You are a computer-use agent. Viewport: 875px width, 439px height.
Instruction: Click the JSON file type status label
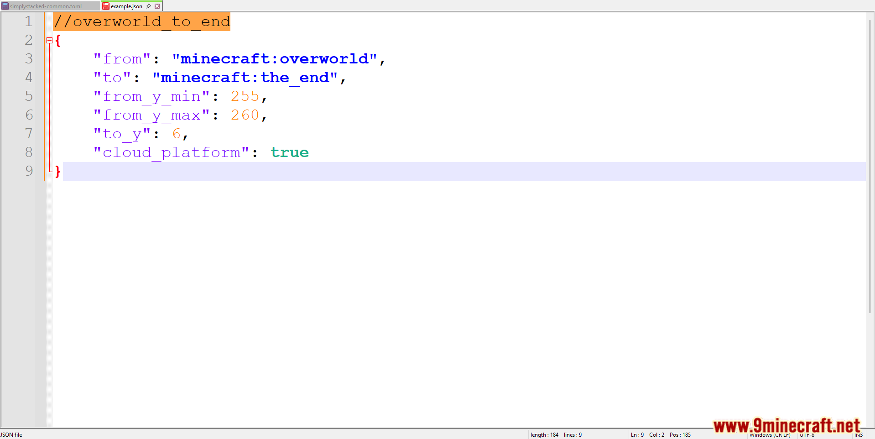tap(11, 435)
